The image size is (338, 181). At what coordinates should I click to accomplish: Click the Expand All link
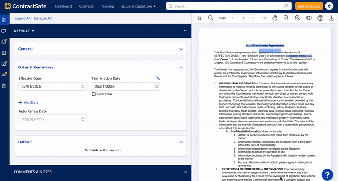coord(22,18)
